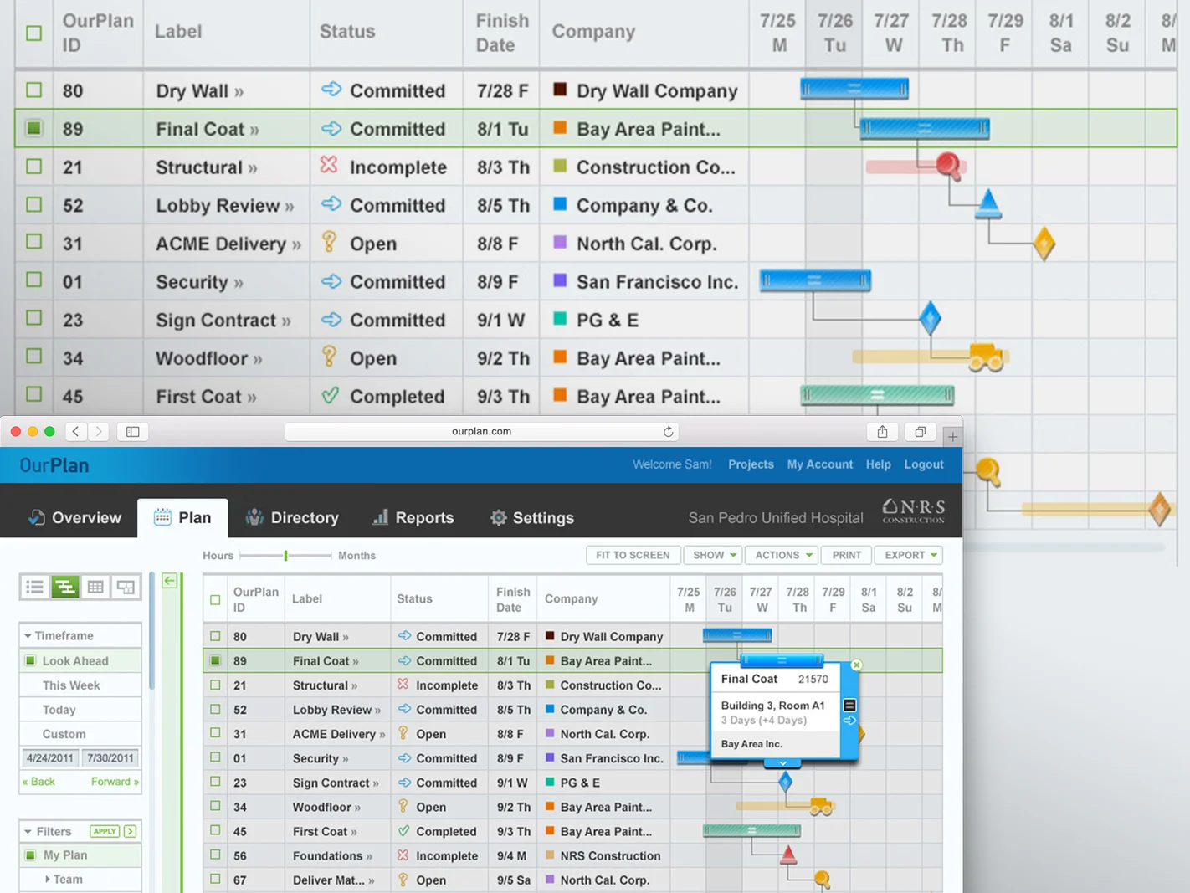This screenshot has width=1190, height=893.
Task: Click the FIT TO SCREEN button
Action: (633, 555)
